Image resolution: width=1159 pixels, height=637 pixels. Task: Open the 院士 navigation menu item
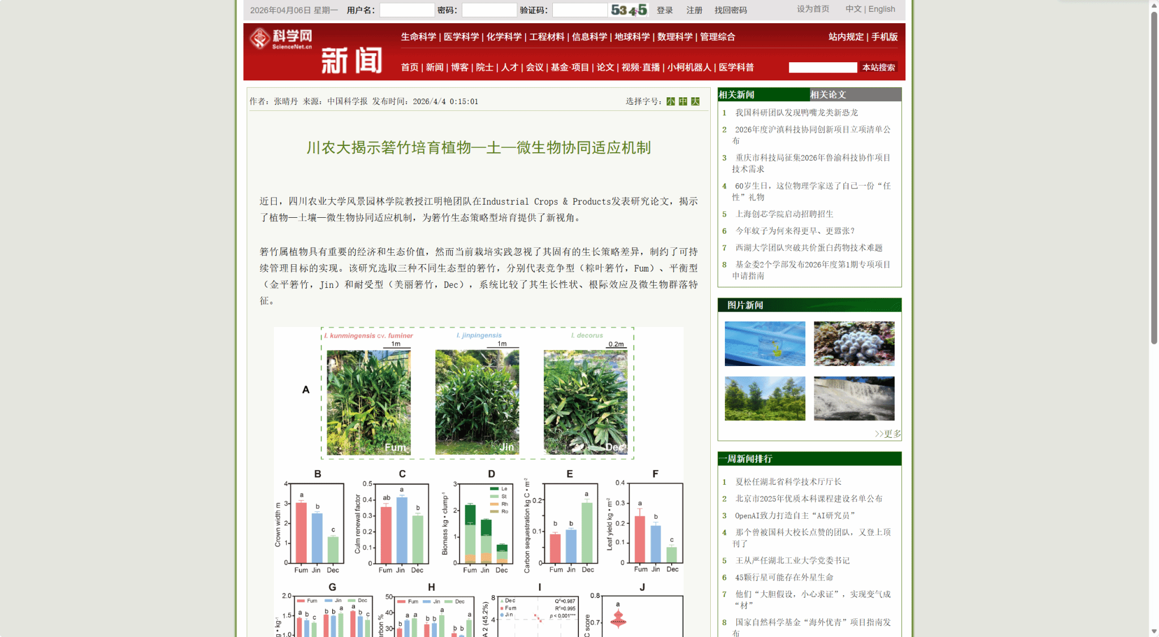484,67
